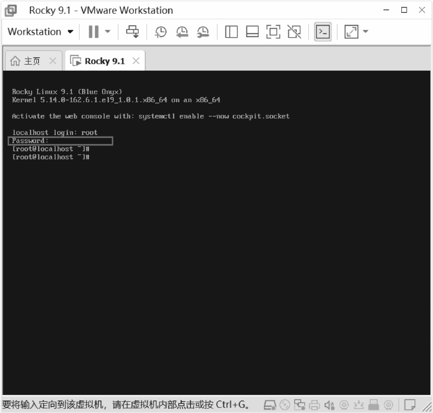Send Ctrl+Alt+Del to the VM
The width and height of the screenshot is (433, 413).
pos(133,32)
